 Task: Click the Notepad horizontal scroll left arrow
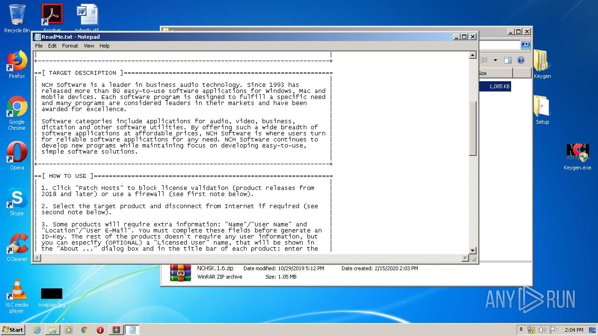(x=37, y=258)
